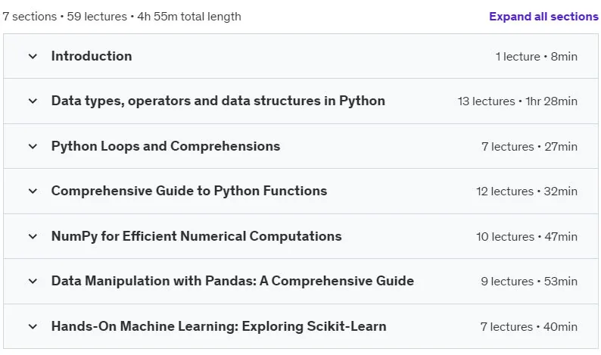Expand Comprehensive Guide to Python Functions chevron
601x355 pixels.
pyautogui.click(x=33, y=191)
